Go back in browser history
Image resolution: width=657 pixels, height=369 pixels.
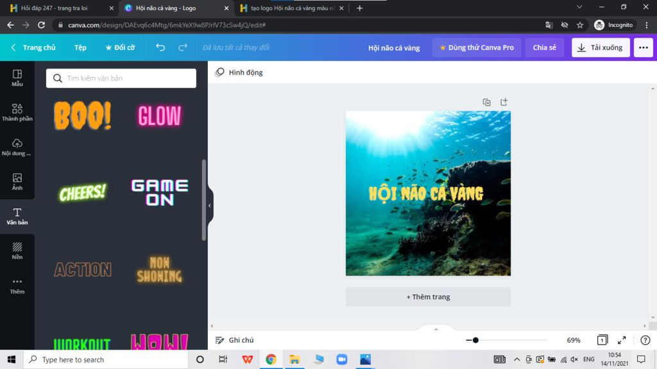click(10, 25)
